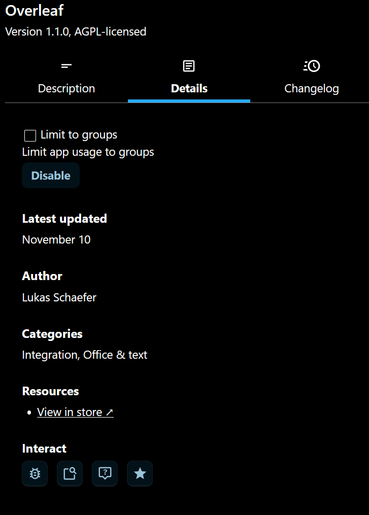
Task: Click the ask-a-question speech bubble icon
Action: click(x=105, y=473)
